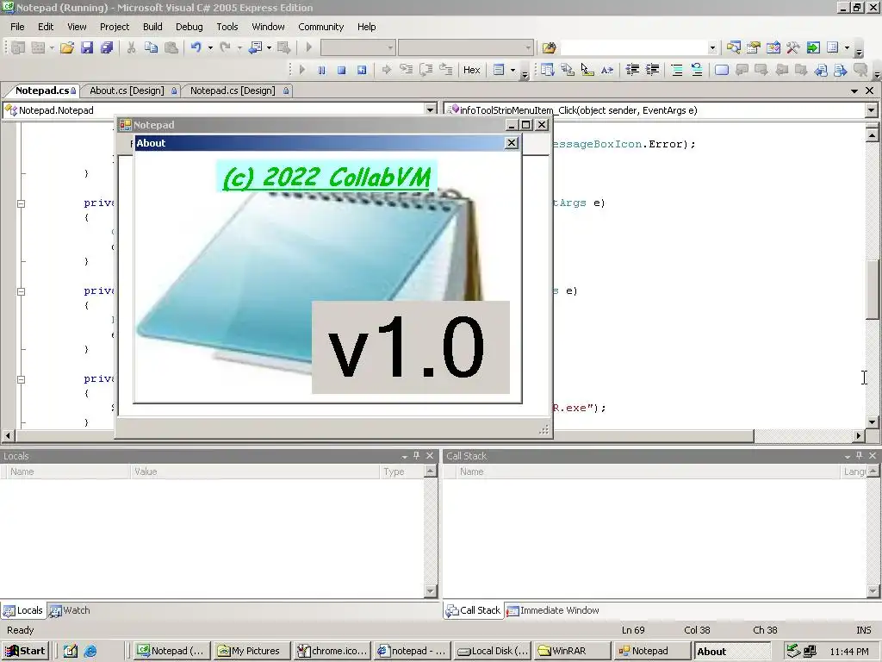Display the object member list icon
The height and width of the screenshot is (662, 882).
(x=547, y=70)
